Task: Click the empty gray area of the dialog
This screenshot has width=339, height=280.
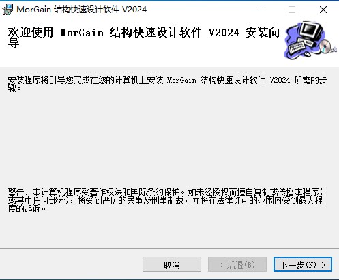Action: (x=169, y=139)
